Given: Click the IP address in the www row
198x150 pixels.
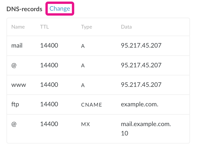Looking at the screenshot, I should click(141, 85).
